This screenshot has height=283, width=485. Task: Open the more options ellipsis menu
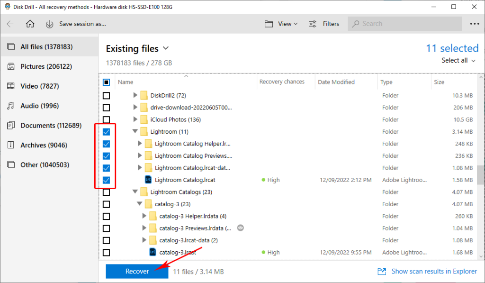474,23
